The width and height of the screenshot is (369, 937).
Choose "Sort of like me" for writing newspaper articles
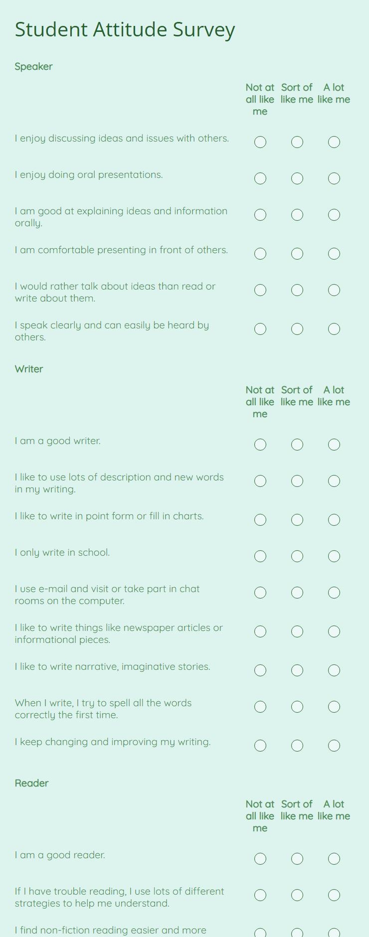[x=297, y=631]
